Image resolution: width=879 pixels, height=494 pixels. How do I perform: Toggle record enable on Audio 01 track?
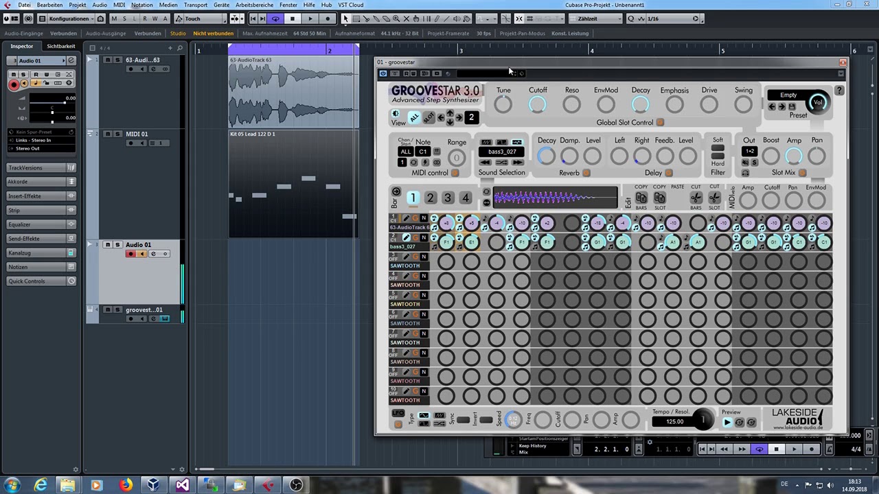coord(130,254)
